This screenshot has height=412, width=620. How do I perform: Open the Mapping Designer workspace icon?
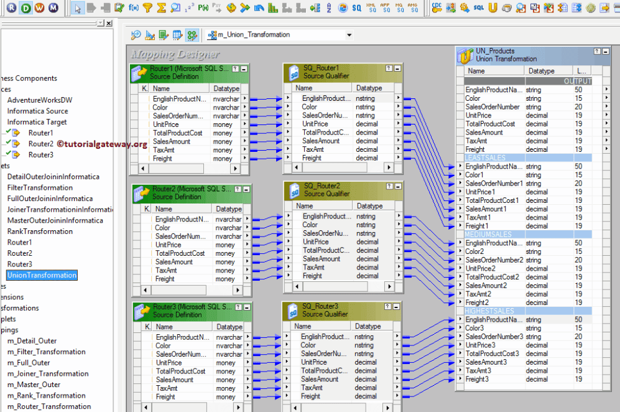[193, 35]
